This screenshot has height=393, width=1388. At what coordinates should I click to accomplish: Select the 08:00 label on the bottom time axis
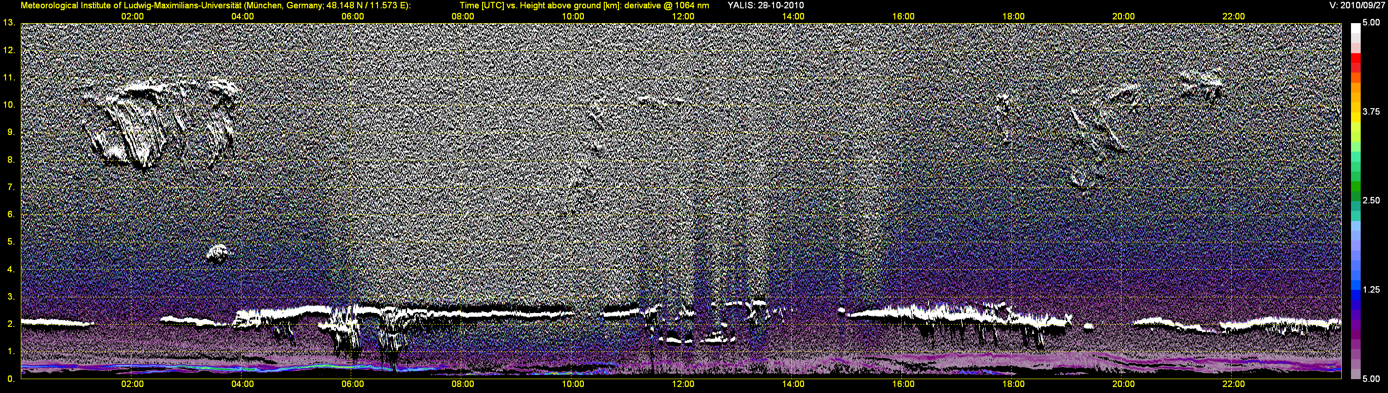[463, 384]
